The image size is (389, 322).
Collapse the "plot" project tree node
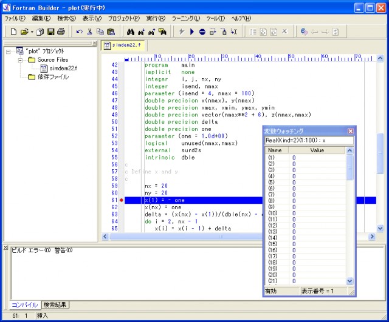[9, 52]
